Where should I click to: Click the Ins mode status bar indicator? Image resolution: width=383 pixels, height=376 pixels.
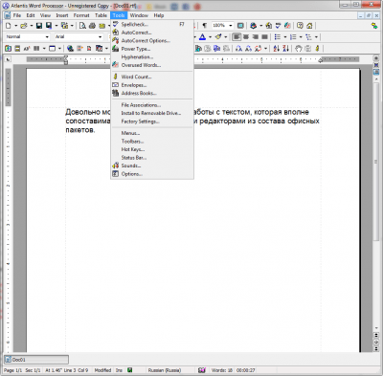119,370
